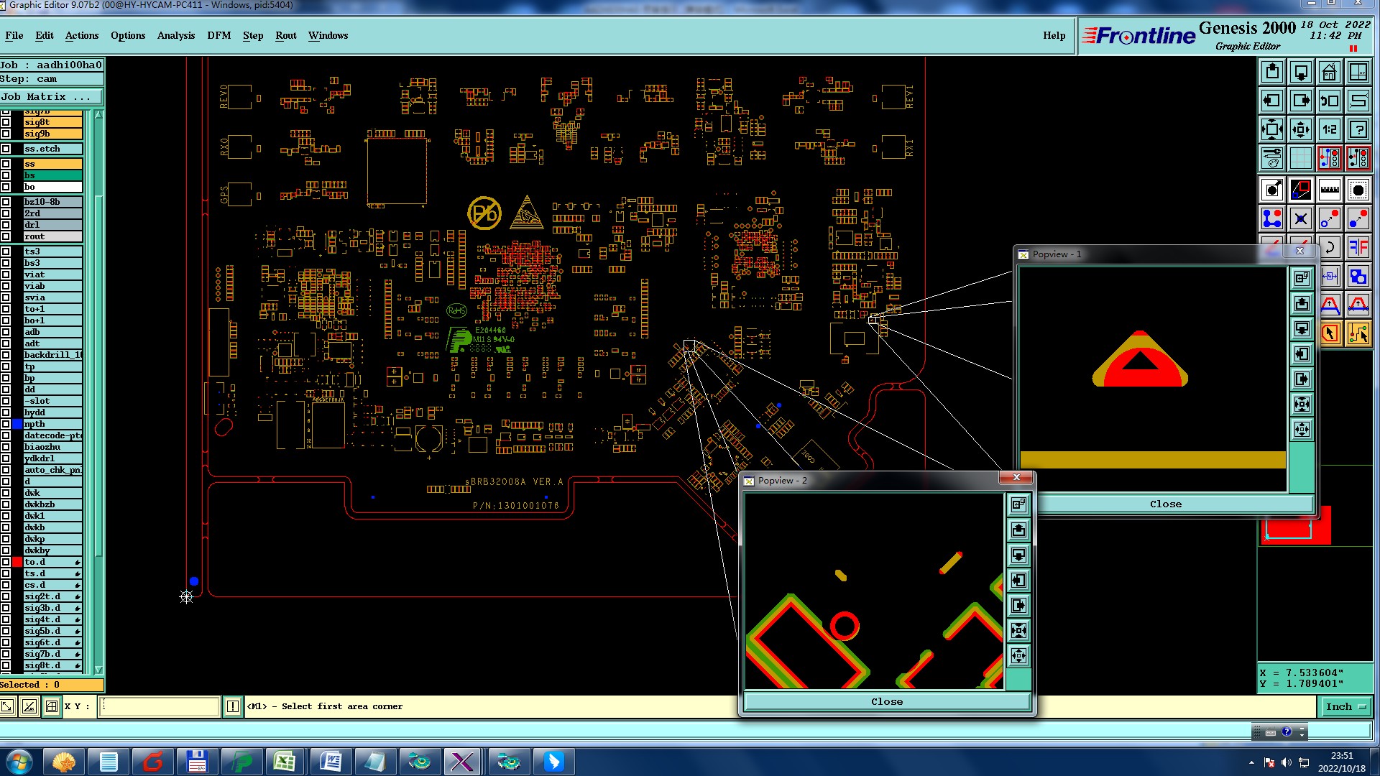The width and height of the screenshot is (1380, 776).
Task: Toggle the checkbox for layer drl
Action: [6, 225]
